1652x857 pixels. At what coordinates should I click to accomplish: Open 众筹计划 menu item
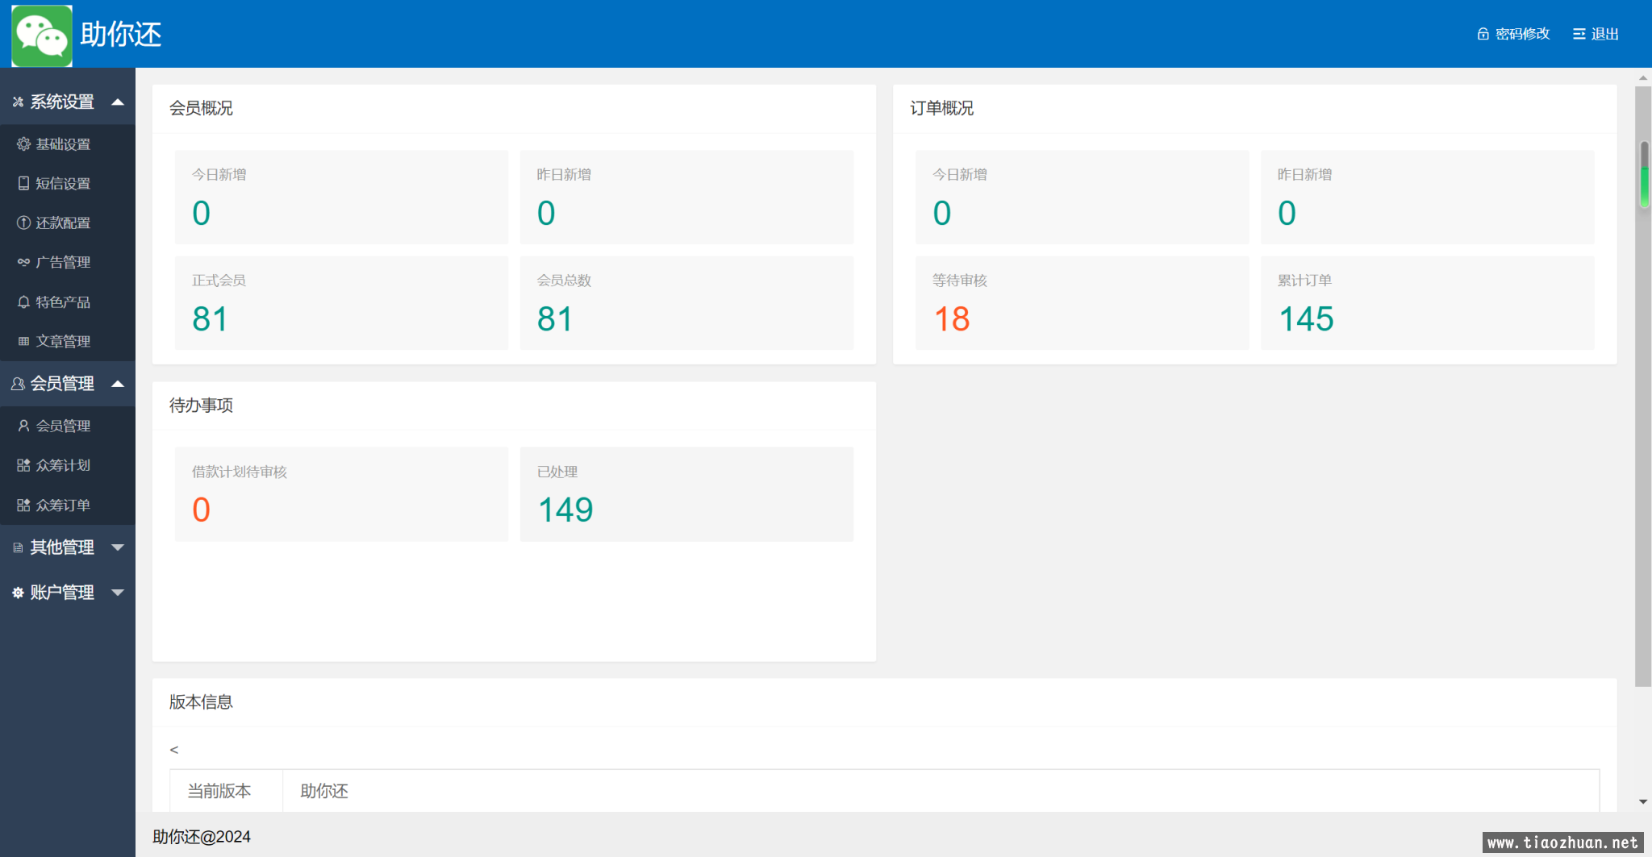68,465
